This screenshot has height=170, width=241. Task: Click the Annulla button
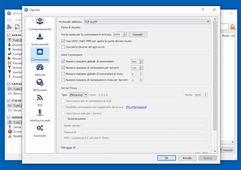187,158
